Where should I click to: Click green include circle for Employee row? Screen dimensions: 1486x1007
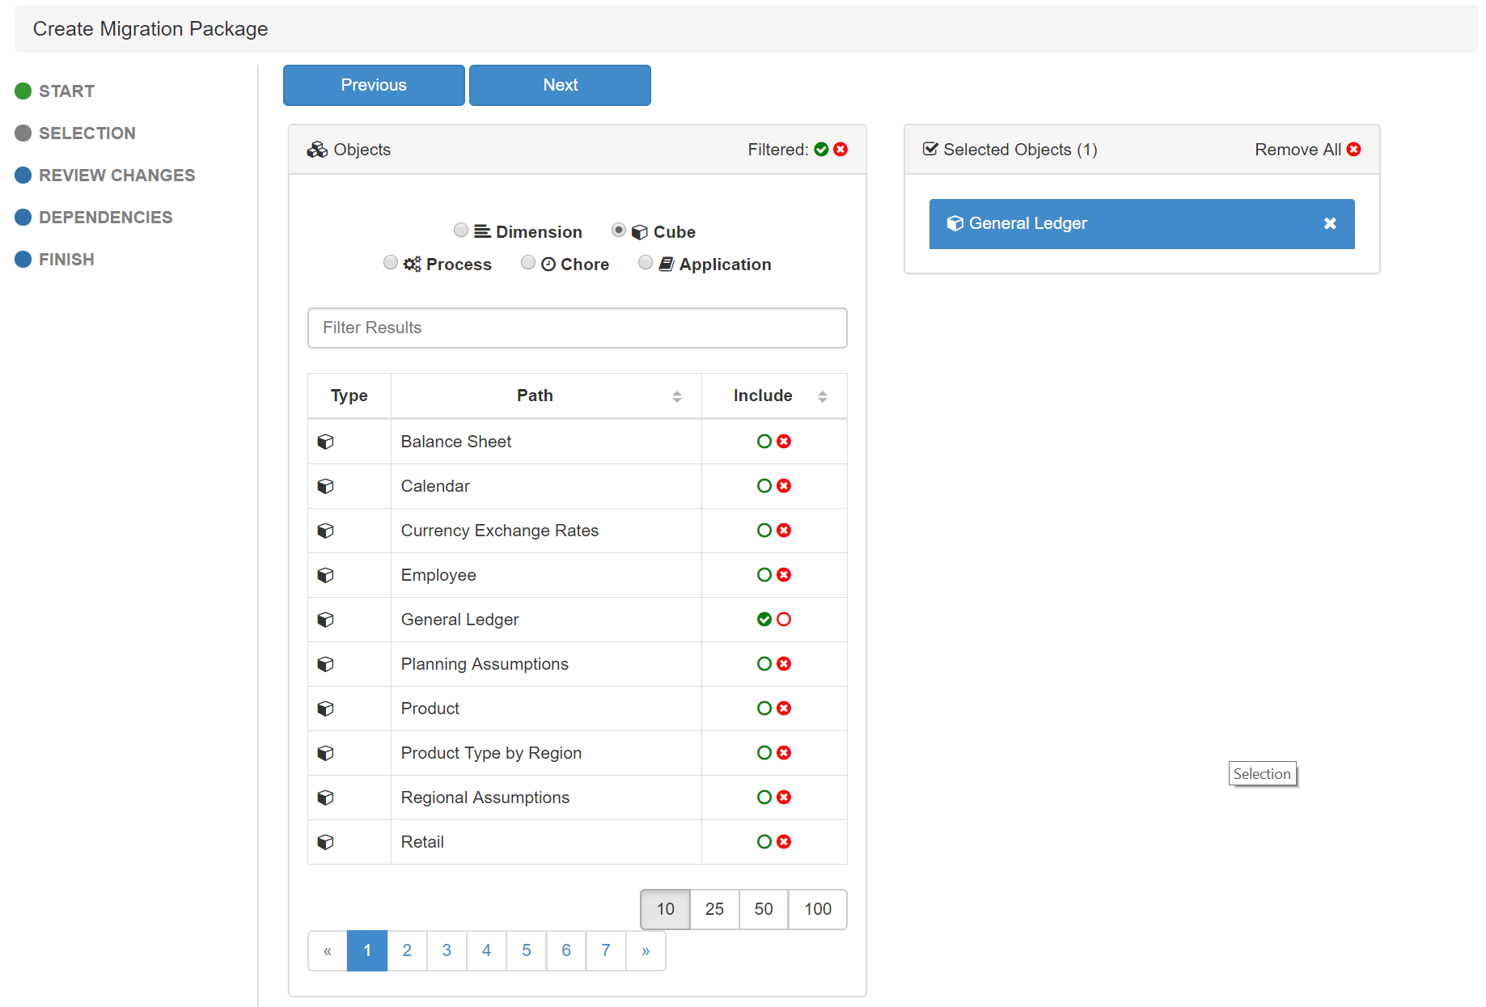coord(764,575)
